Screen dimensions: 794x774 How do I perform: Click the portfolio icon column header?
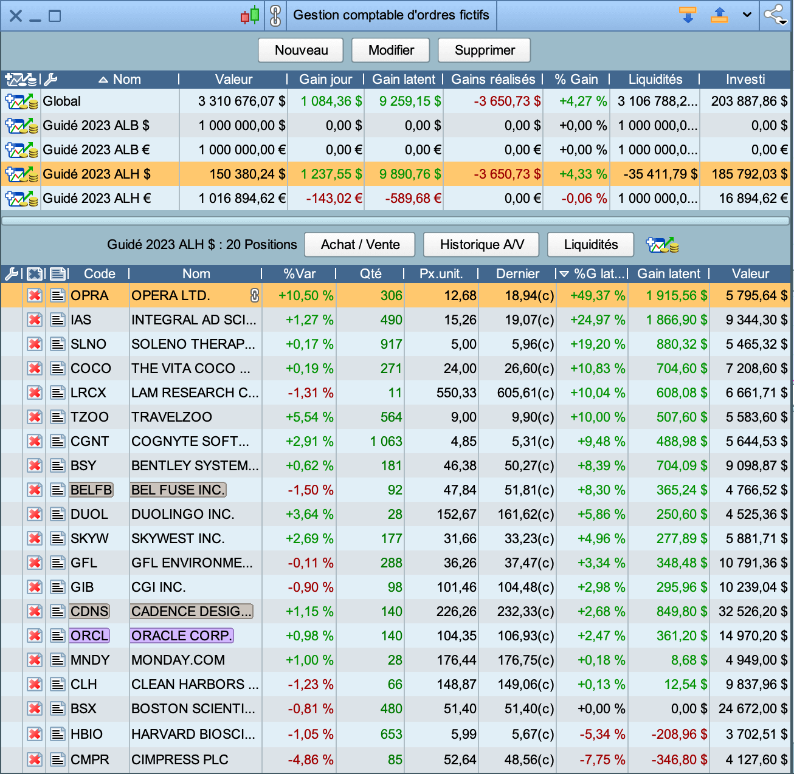click(21, 79)
